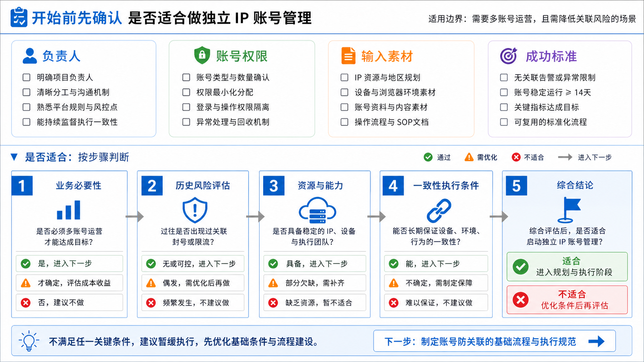Check 能持续监督执行一致性 checkbox
This screenshot has height=362, width=644.
point(27,122)
